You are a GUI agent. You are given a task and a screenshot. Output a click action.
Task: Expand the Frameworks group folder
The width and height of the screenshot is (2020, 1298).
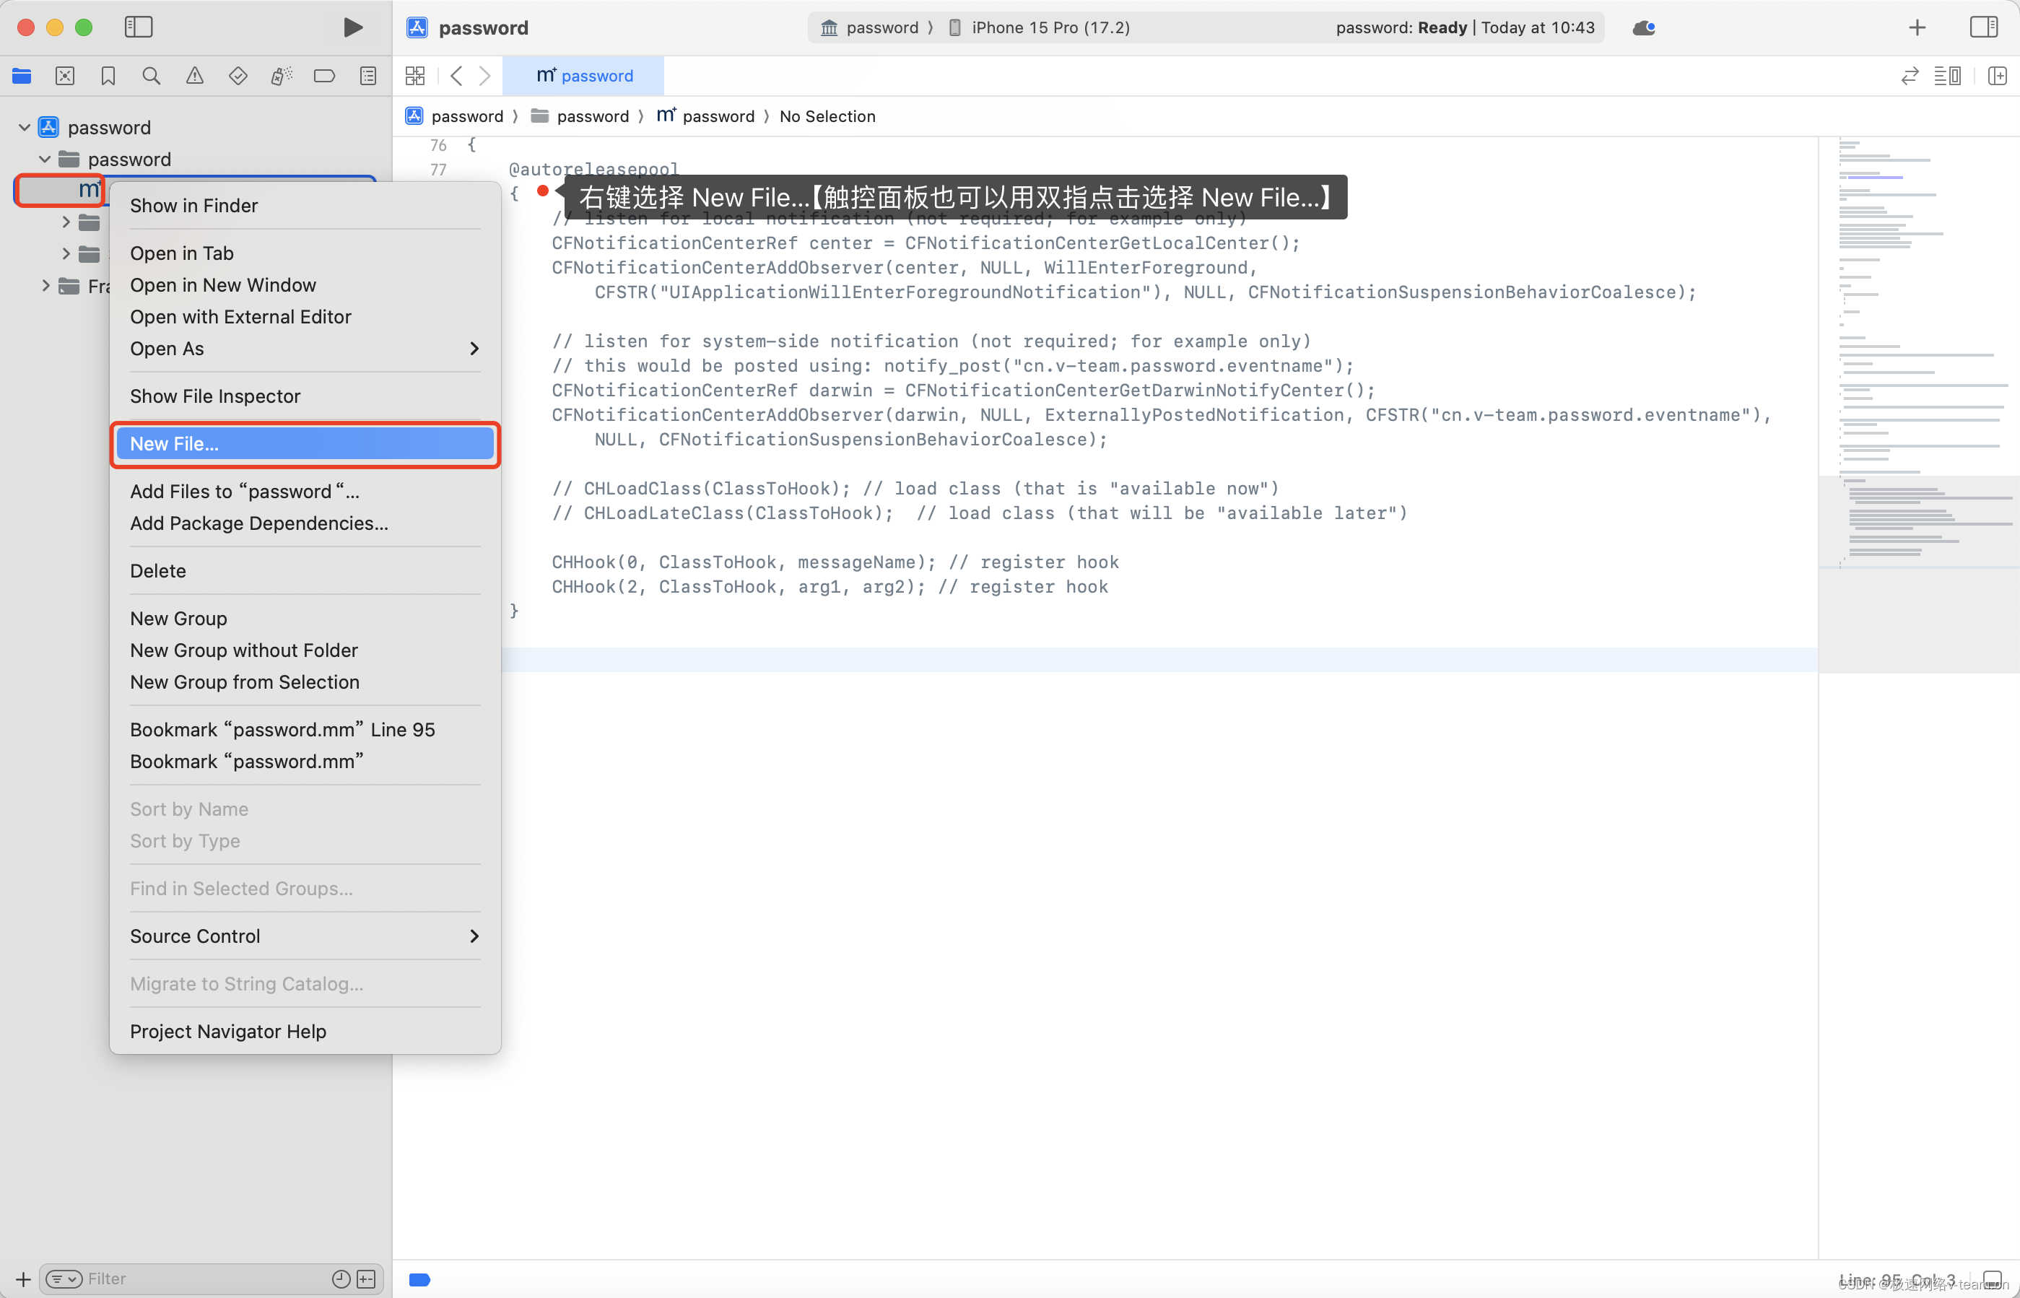pyautogui.click(x=45, y=286)
